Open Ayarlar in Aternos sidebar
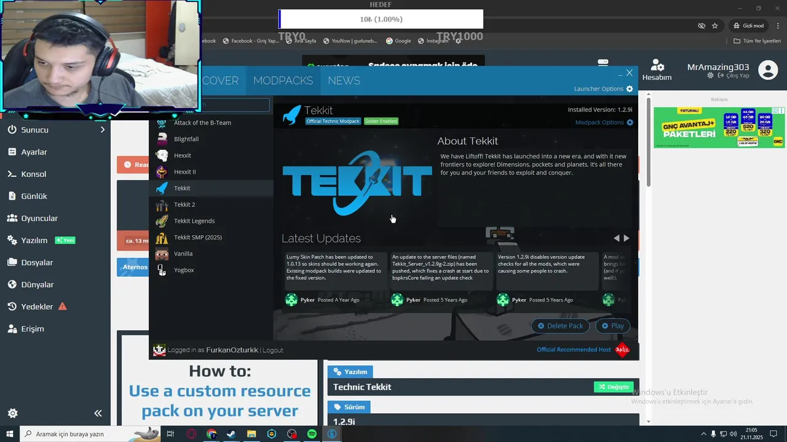This screenshot has height=442, width=787. point(34,152)
